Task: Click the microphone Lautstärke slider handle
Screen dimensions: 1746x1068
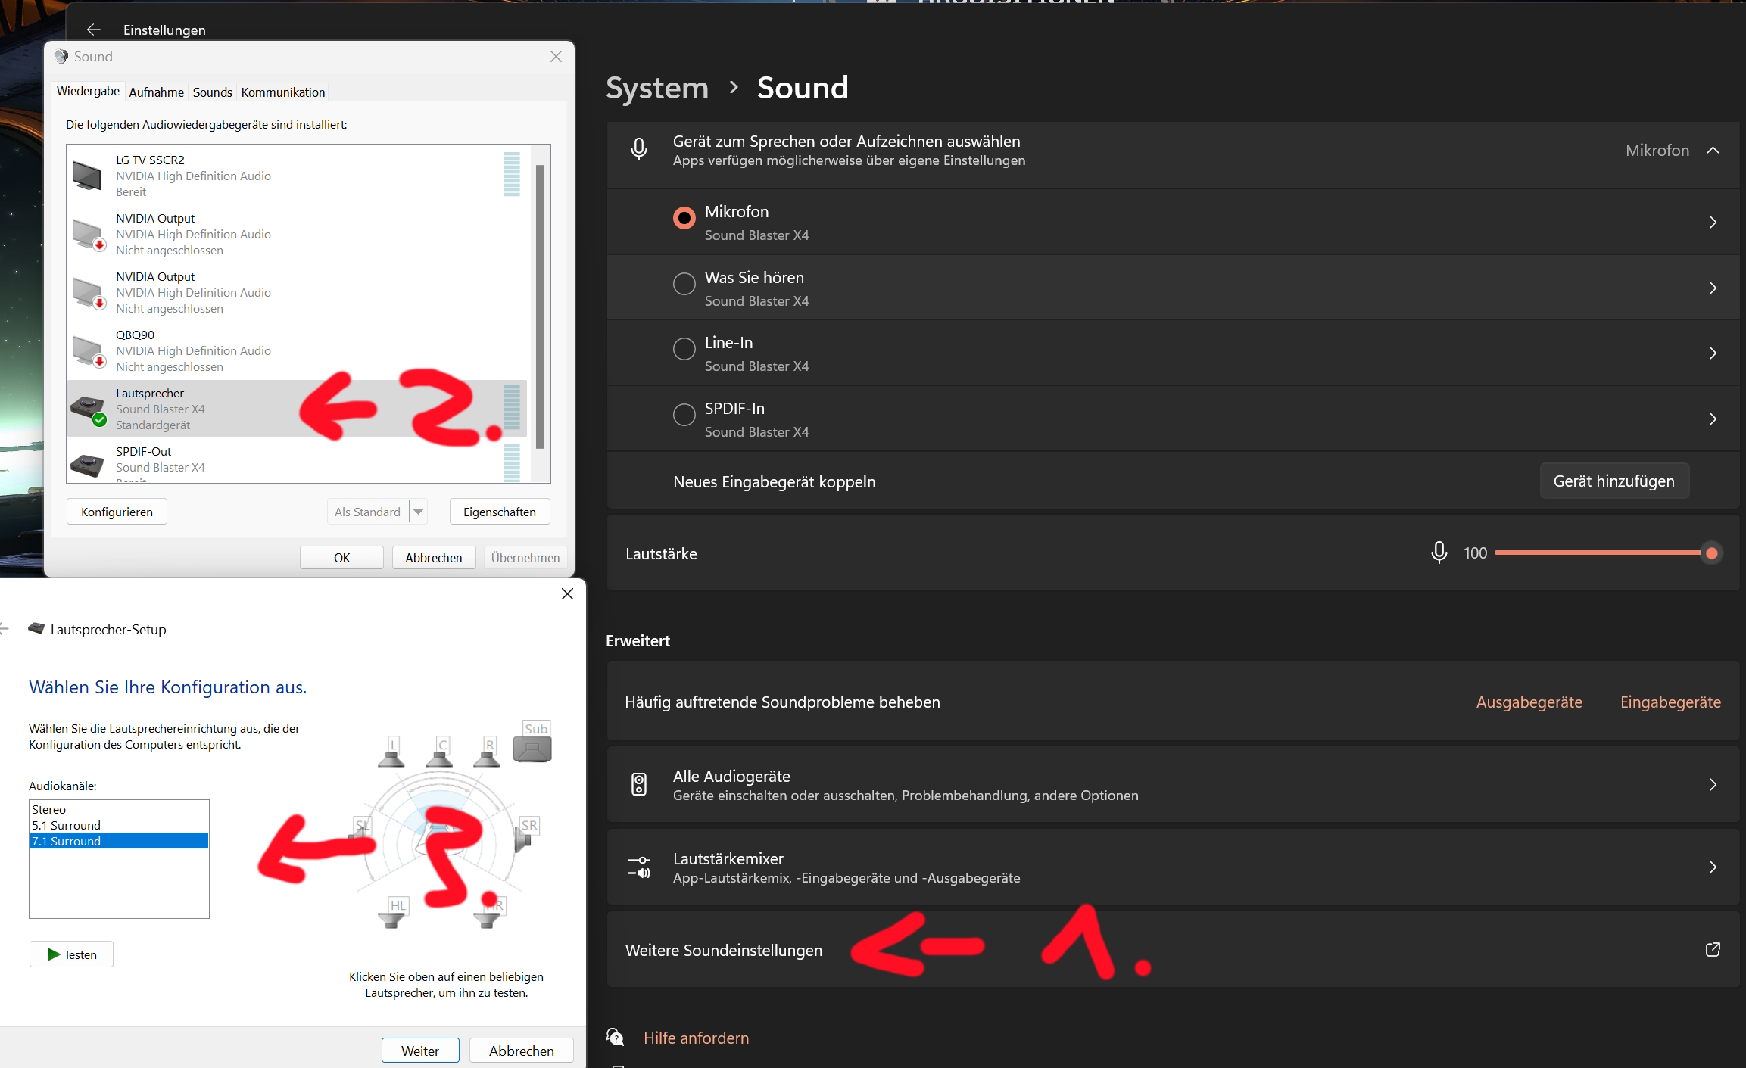Action: 1711,553
